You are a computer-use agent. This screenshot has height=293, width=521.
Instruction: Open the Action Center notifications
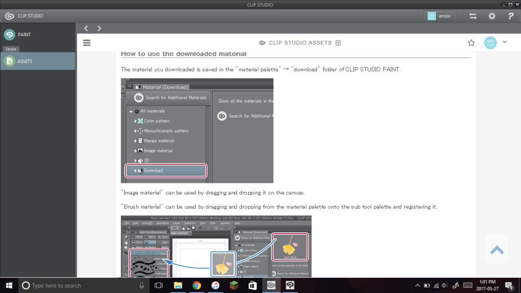click(x=510, y=285)
